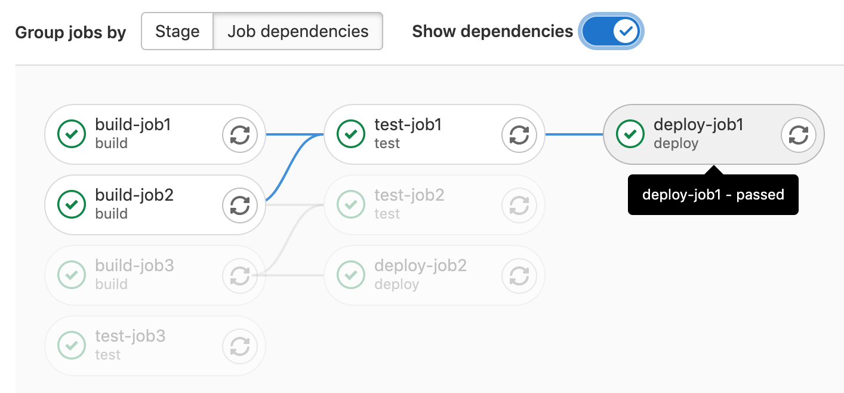Select the build-job3 job name

pyautogui.click(x=134, y=266)
